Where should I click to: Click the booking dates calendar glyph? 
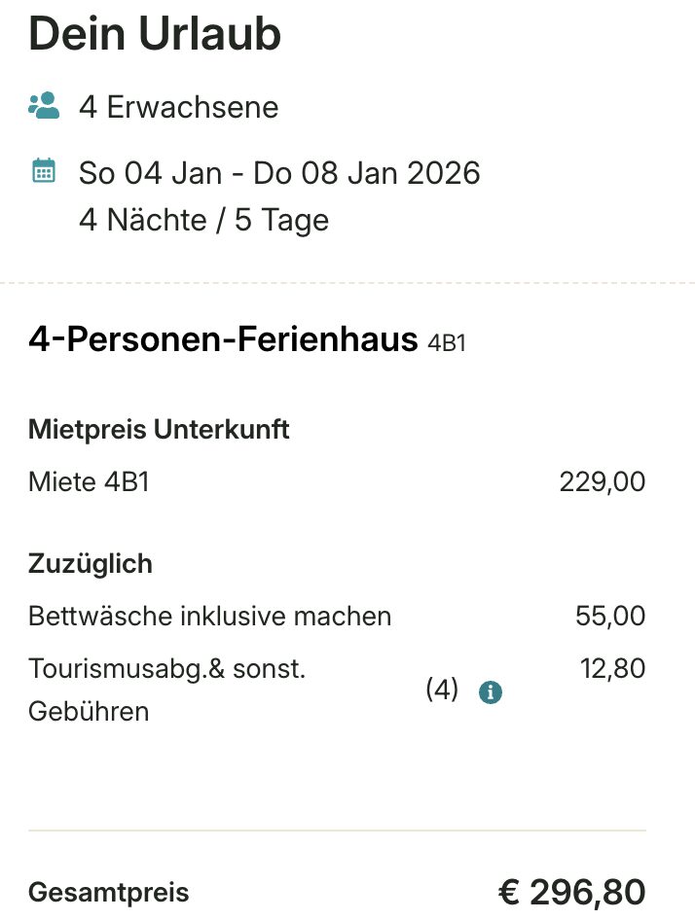point(44,171)
